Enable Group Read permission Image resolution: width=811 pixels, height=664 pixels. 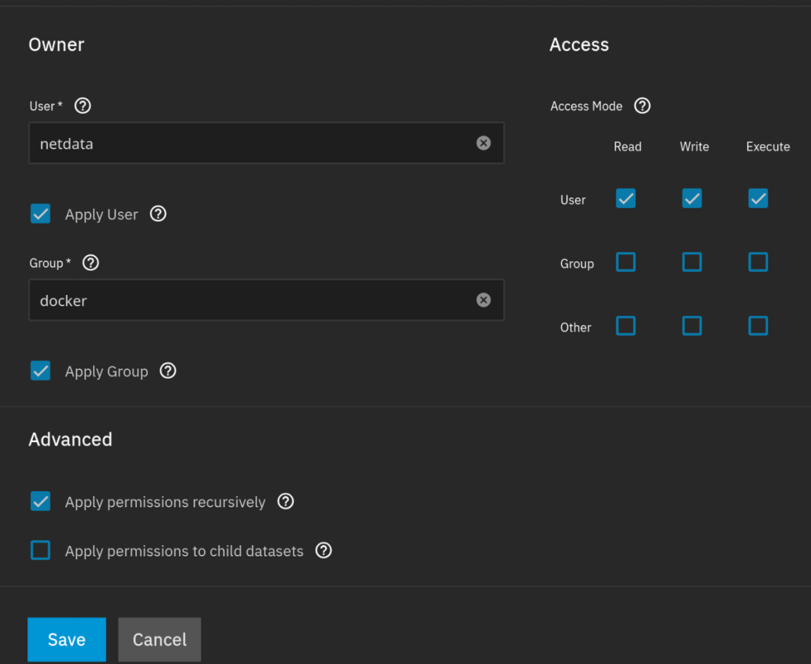coord(625,262)
